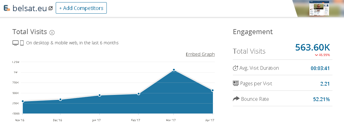Screen dimensions: 344x129
Task: Click the Apr '17 data point on chart
Action: (x=212, y=91)
